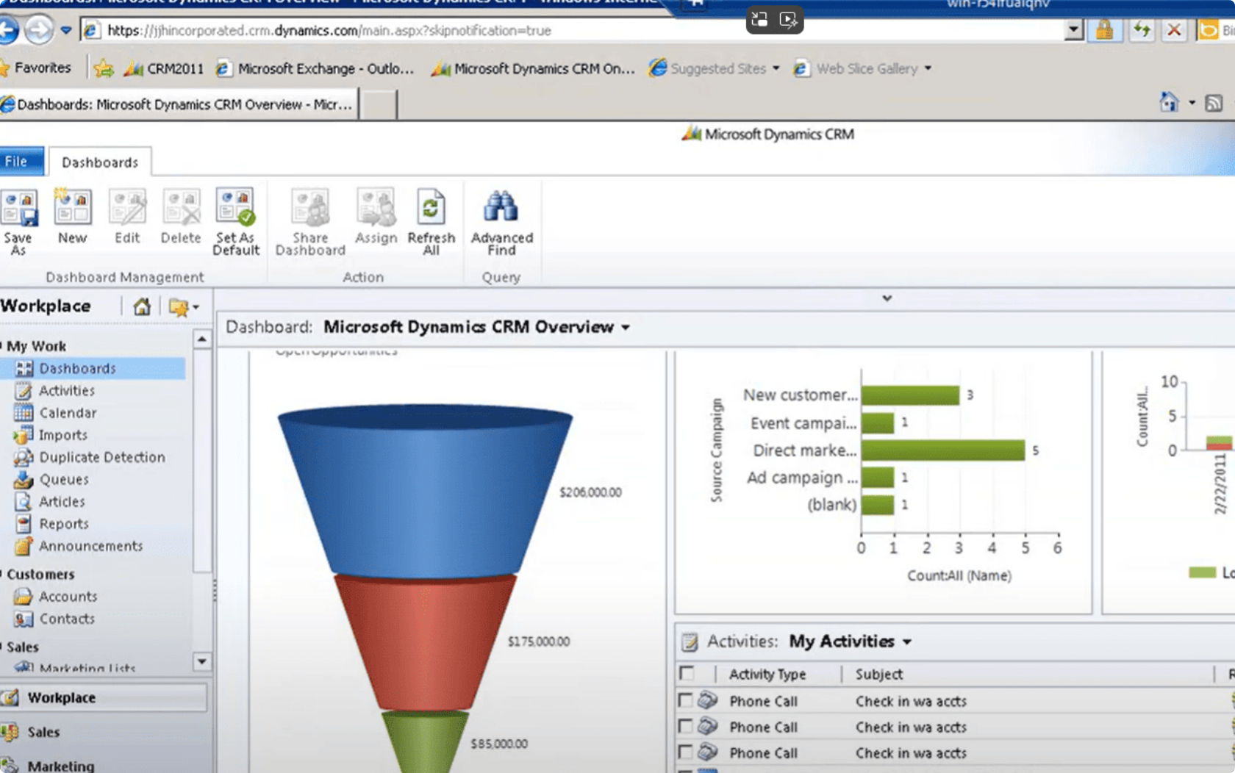Click the refresh page icon in browser
1235x773 pixels.
1142,30
